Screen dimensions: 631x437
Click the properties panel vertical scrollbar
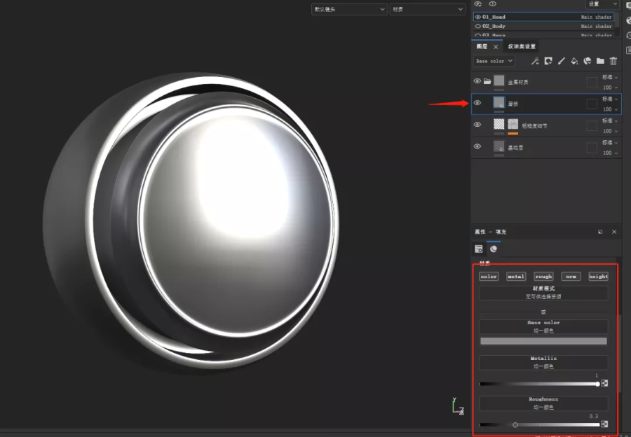pyautogui.click(x=620, y=354)
